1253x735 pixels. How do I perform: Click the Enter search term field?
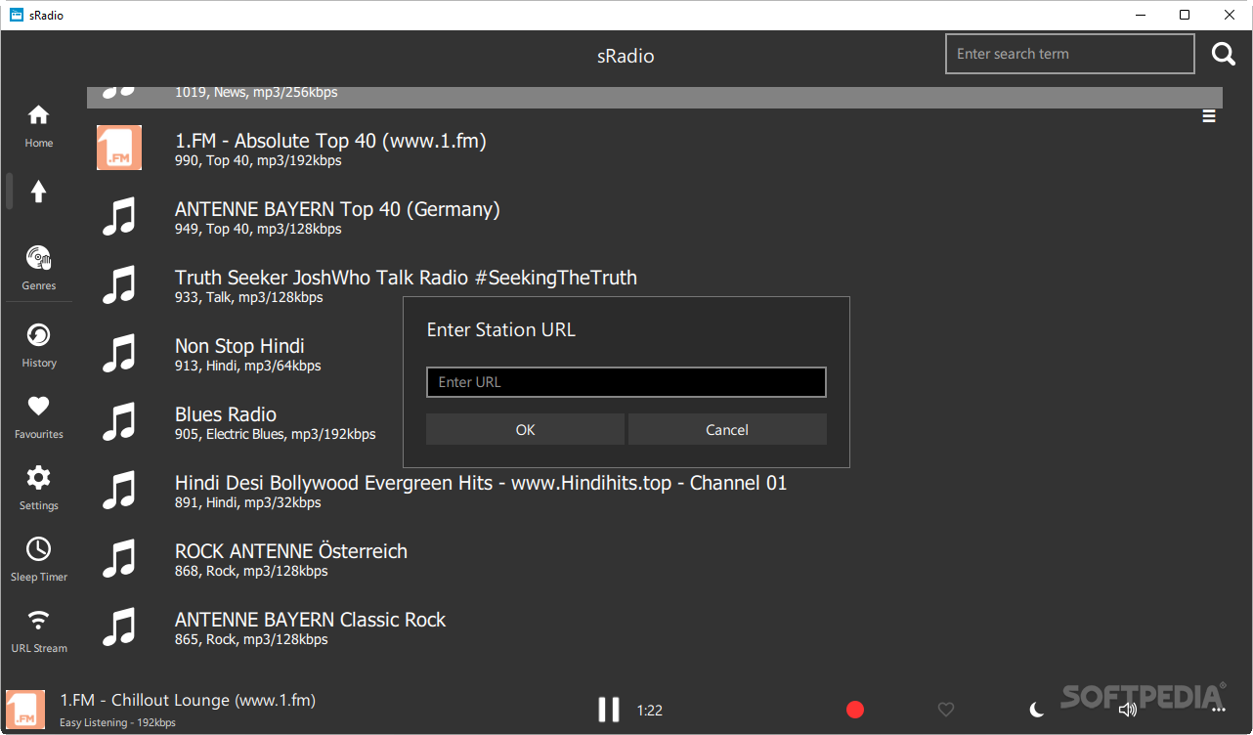tap(1070, 54)
